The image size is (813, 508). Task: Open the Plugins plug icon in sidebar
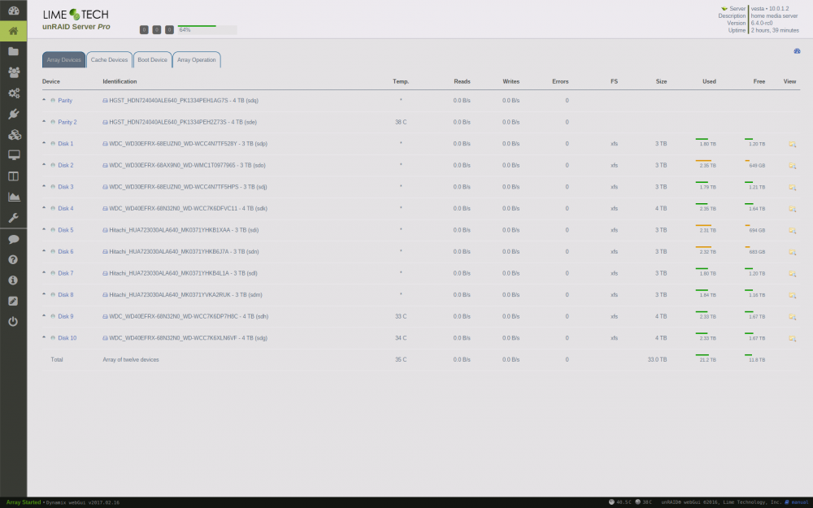pyautogui.click(x=14, y=114)
